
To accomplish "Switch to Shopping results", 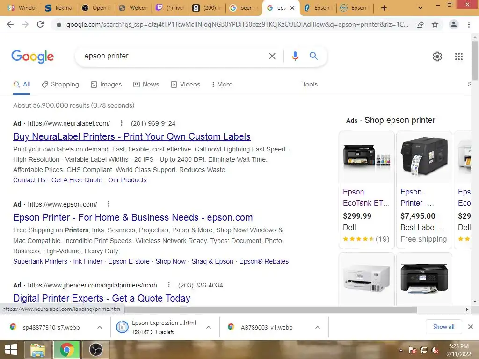I will point(60,85).
